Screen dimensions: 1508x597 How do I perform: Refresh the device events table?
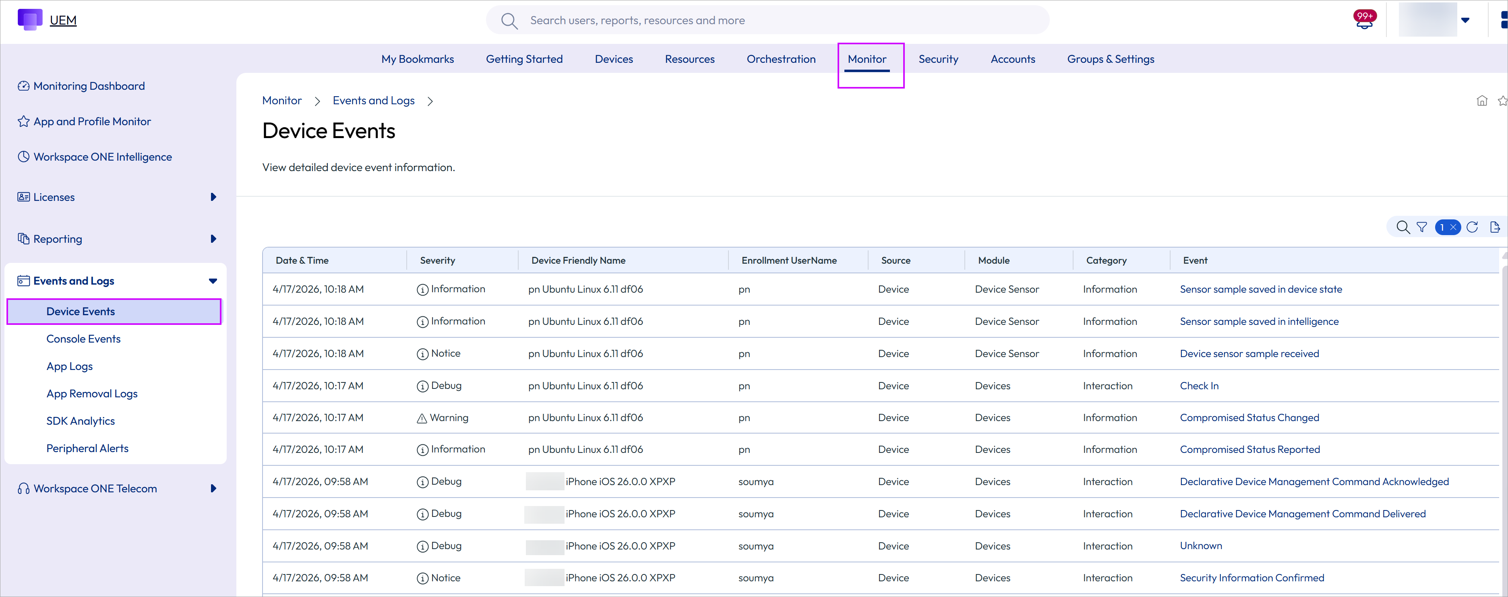click(x=1472, y=227)
